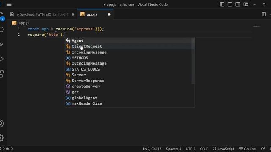Change line endings via CRLF

[x=204, y=149]
